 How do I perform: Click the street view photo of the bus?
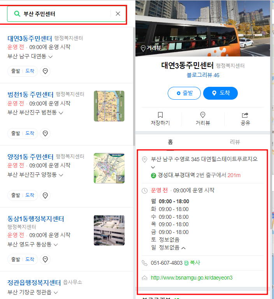[203, 28]
